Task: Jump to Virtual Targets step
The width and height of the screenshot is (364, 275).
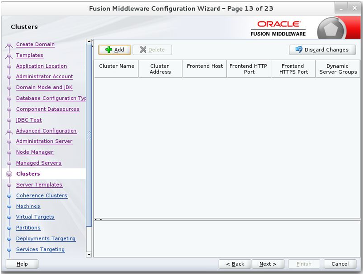Action: [35, 217]
